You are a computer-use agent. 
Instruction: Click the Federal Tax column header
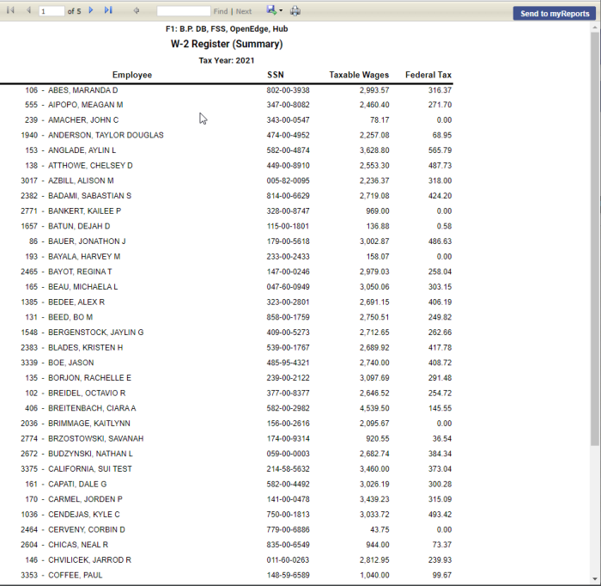428,75
